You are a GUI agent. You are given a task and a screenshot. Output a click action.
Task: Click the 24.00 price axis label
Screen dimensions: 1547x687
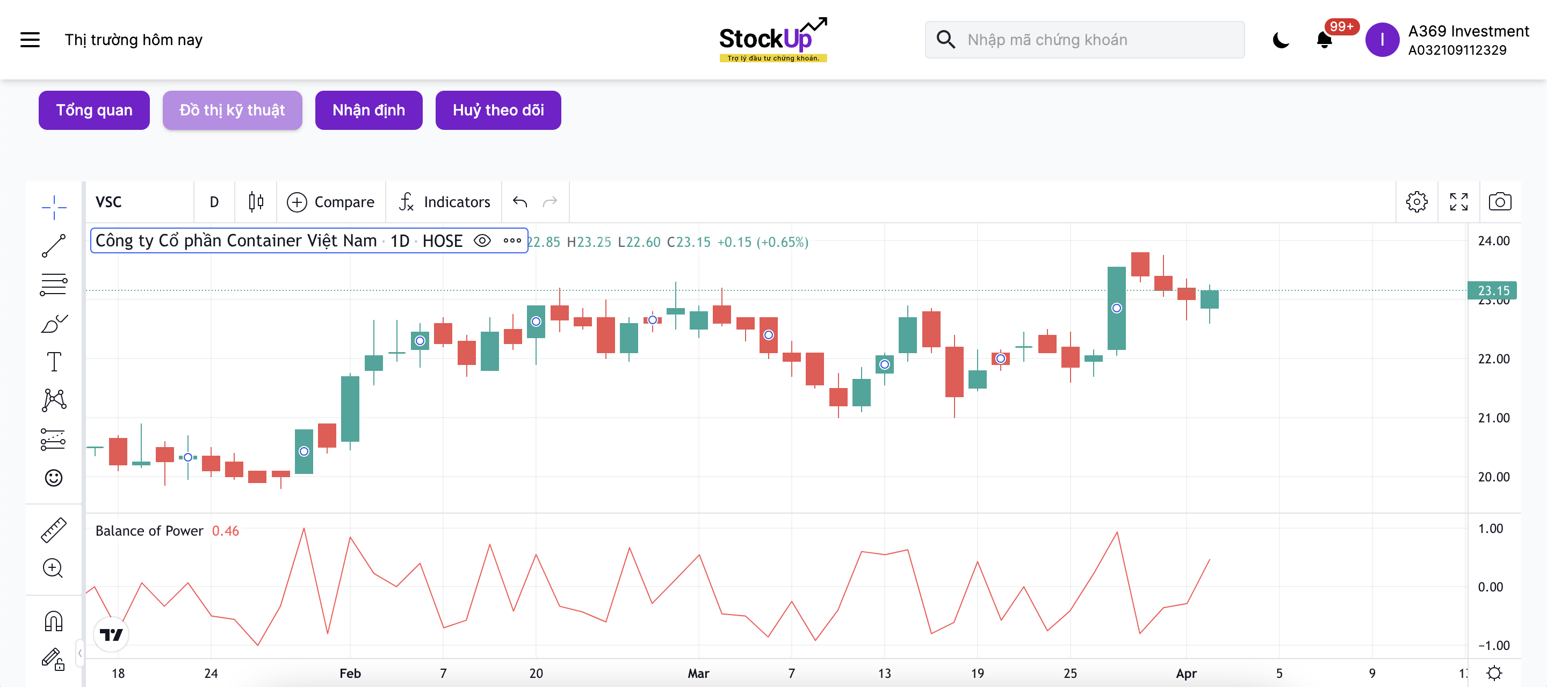click(x=1493, y=241)
